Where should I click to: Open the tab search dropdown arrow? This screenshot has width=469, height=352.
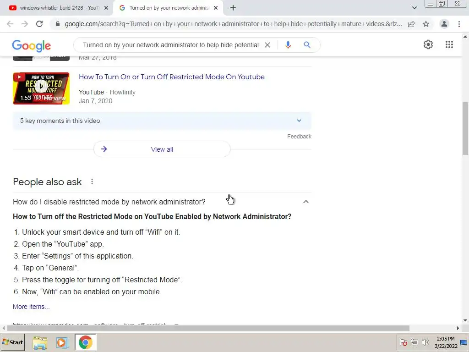414,8
